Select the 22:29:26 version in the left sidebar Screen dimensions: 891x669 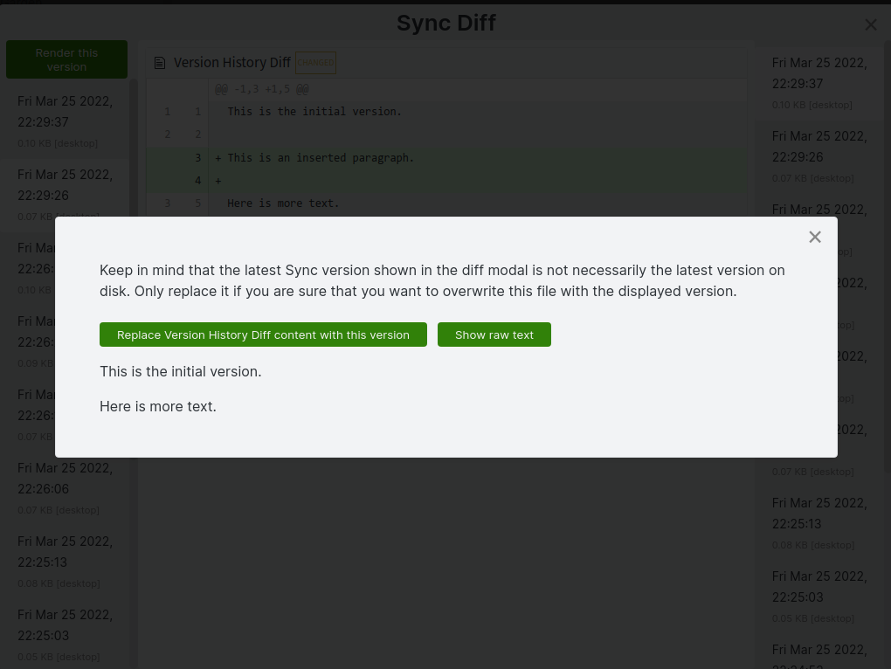pos(65,185)
